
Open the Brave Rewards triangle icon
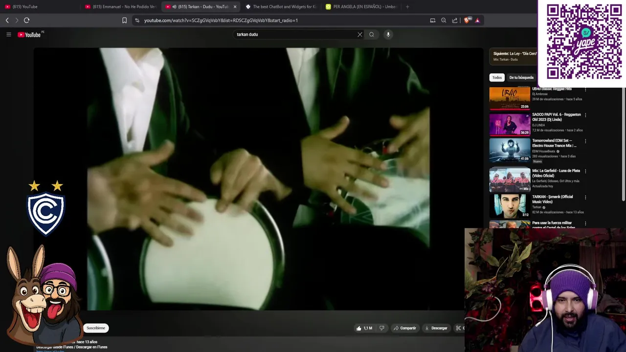click(x=477, y=21)
